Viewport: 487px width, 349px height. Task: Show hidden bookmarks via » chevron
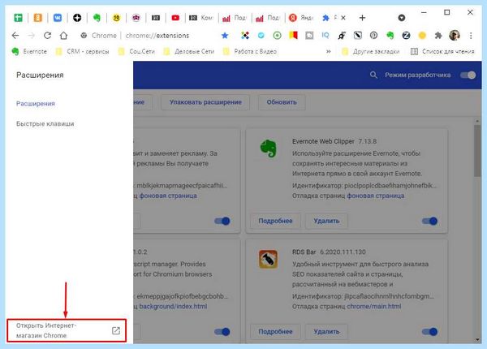(x=328, y=52)
